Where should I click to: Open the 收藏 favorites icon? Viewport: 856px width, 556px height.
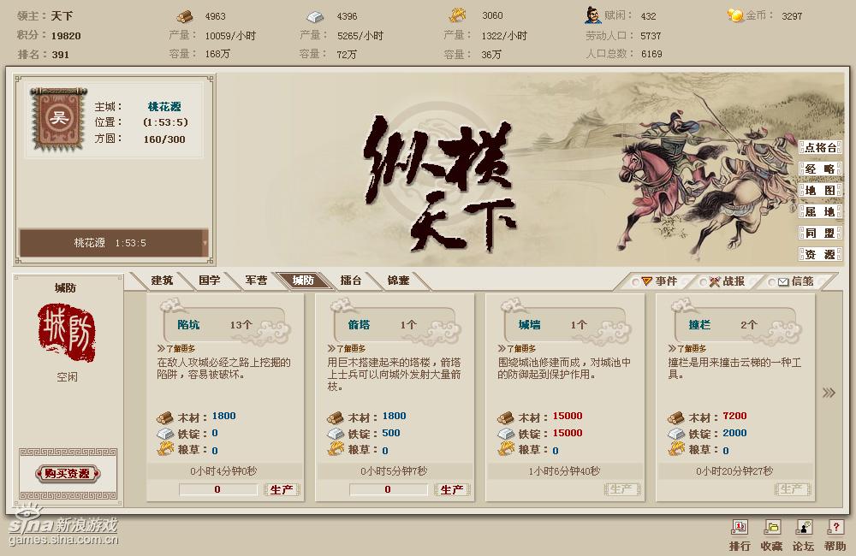click(771, 528)
